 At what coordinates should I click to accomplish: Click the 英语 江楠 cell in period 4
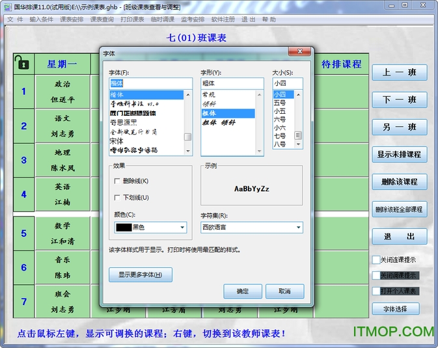62,194
